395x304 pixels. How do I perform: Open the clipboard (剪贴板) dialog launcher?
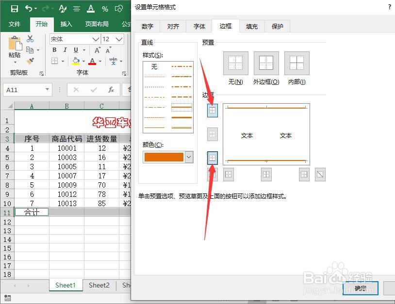coord(42,74)
